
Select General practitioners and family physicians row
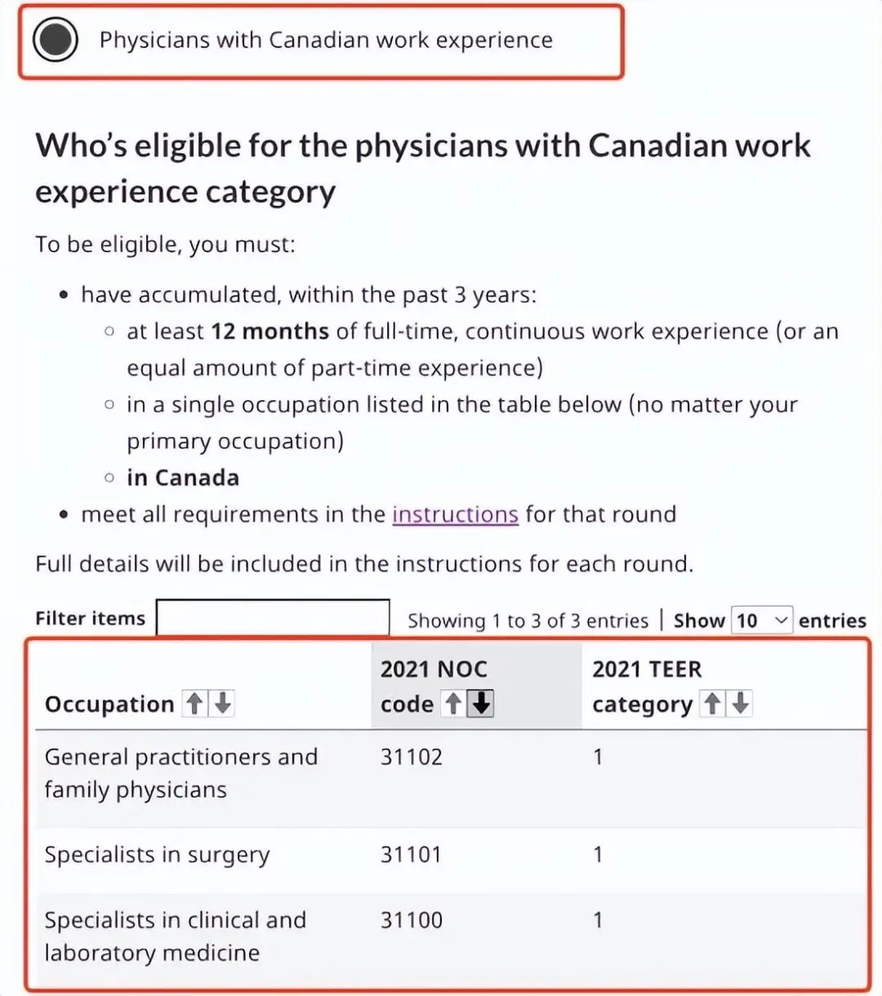[180, 773]
